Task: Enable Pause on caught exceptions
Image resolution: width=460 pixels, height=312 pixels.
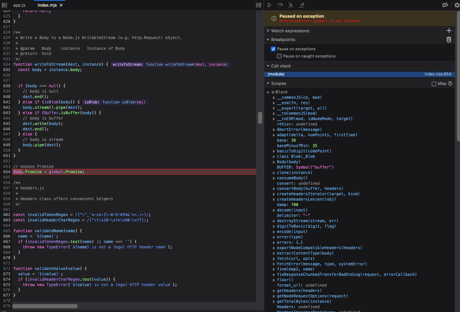Action: tap(279, 56)
